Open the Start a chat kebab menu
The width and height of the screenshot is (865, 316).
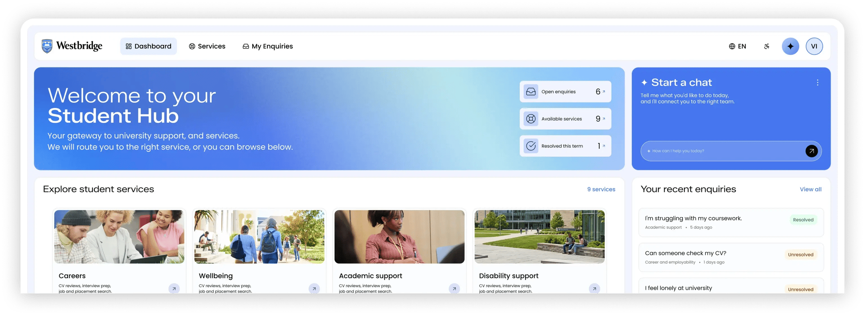point(817,83)
